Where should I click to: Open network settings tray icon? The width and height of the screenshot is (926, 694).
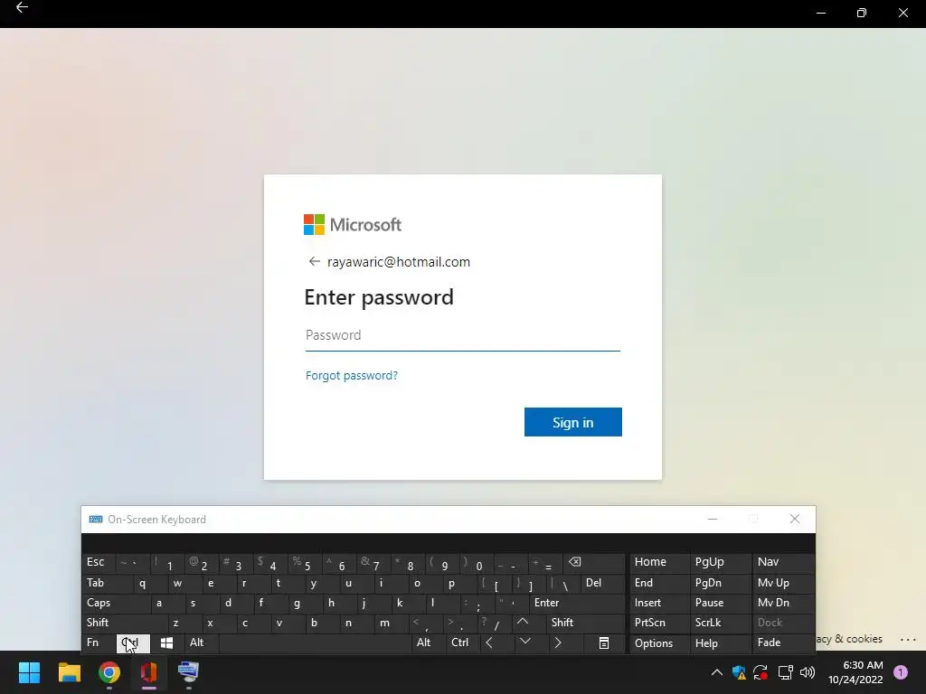tap(785, 672)
